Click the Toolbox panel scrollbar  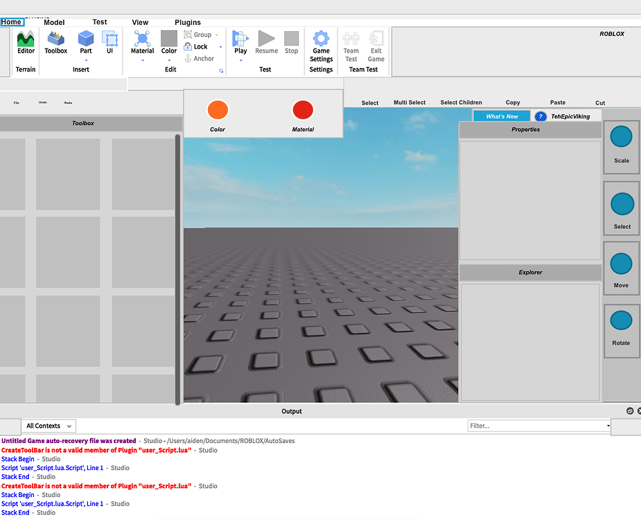coord(177,270)
